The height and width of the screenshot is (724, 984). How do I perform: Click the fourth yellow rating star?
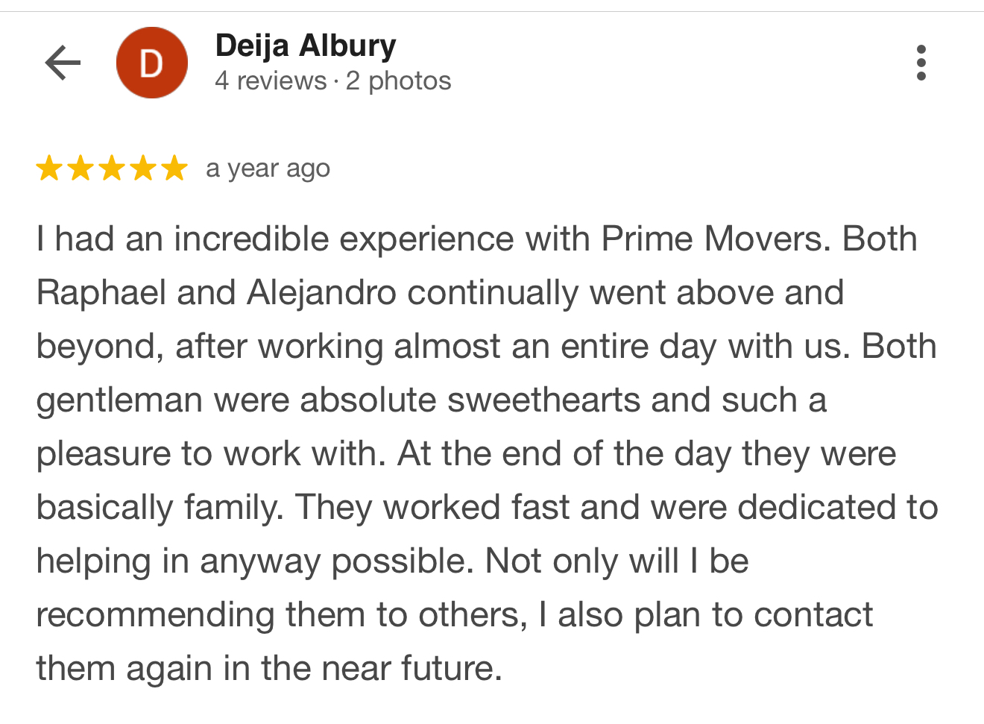[x=143, y=169]
